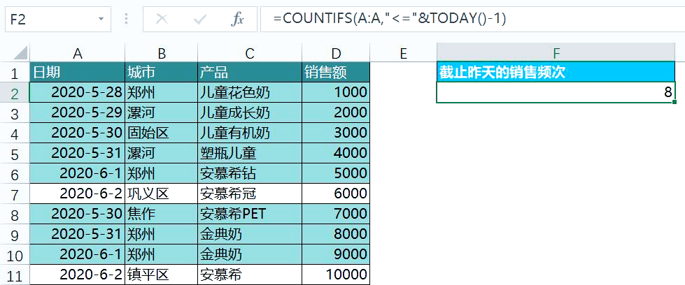The height and width of the screenshot is (285, 685).
Task: Select row 7 header
Action: pos(15,193)
